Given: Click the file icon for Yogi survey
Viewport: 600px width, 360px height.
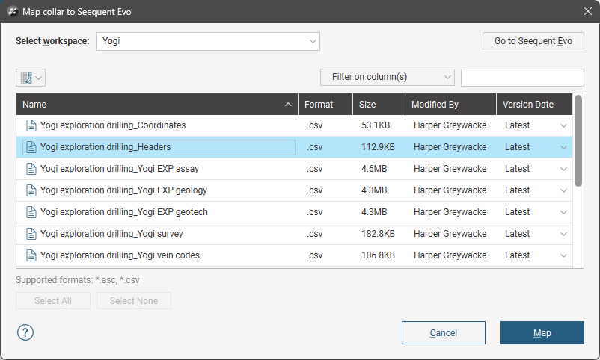Looking at the screenshot, I should 31,234.
